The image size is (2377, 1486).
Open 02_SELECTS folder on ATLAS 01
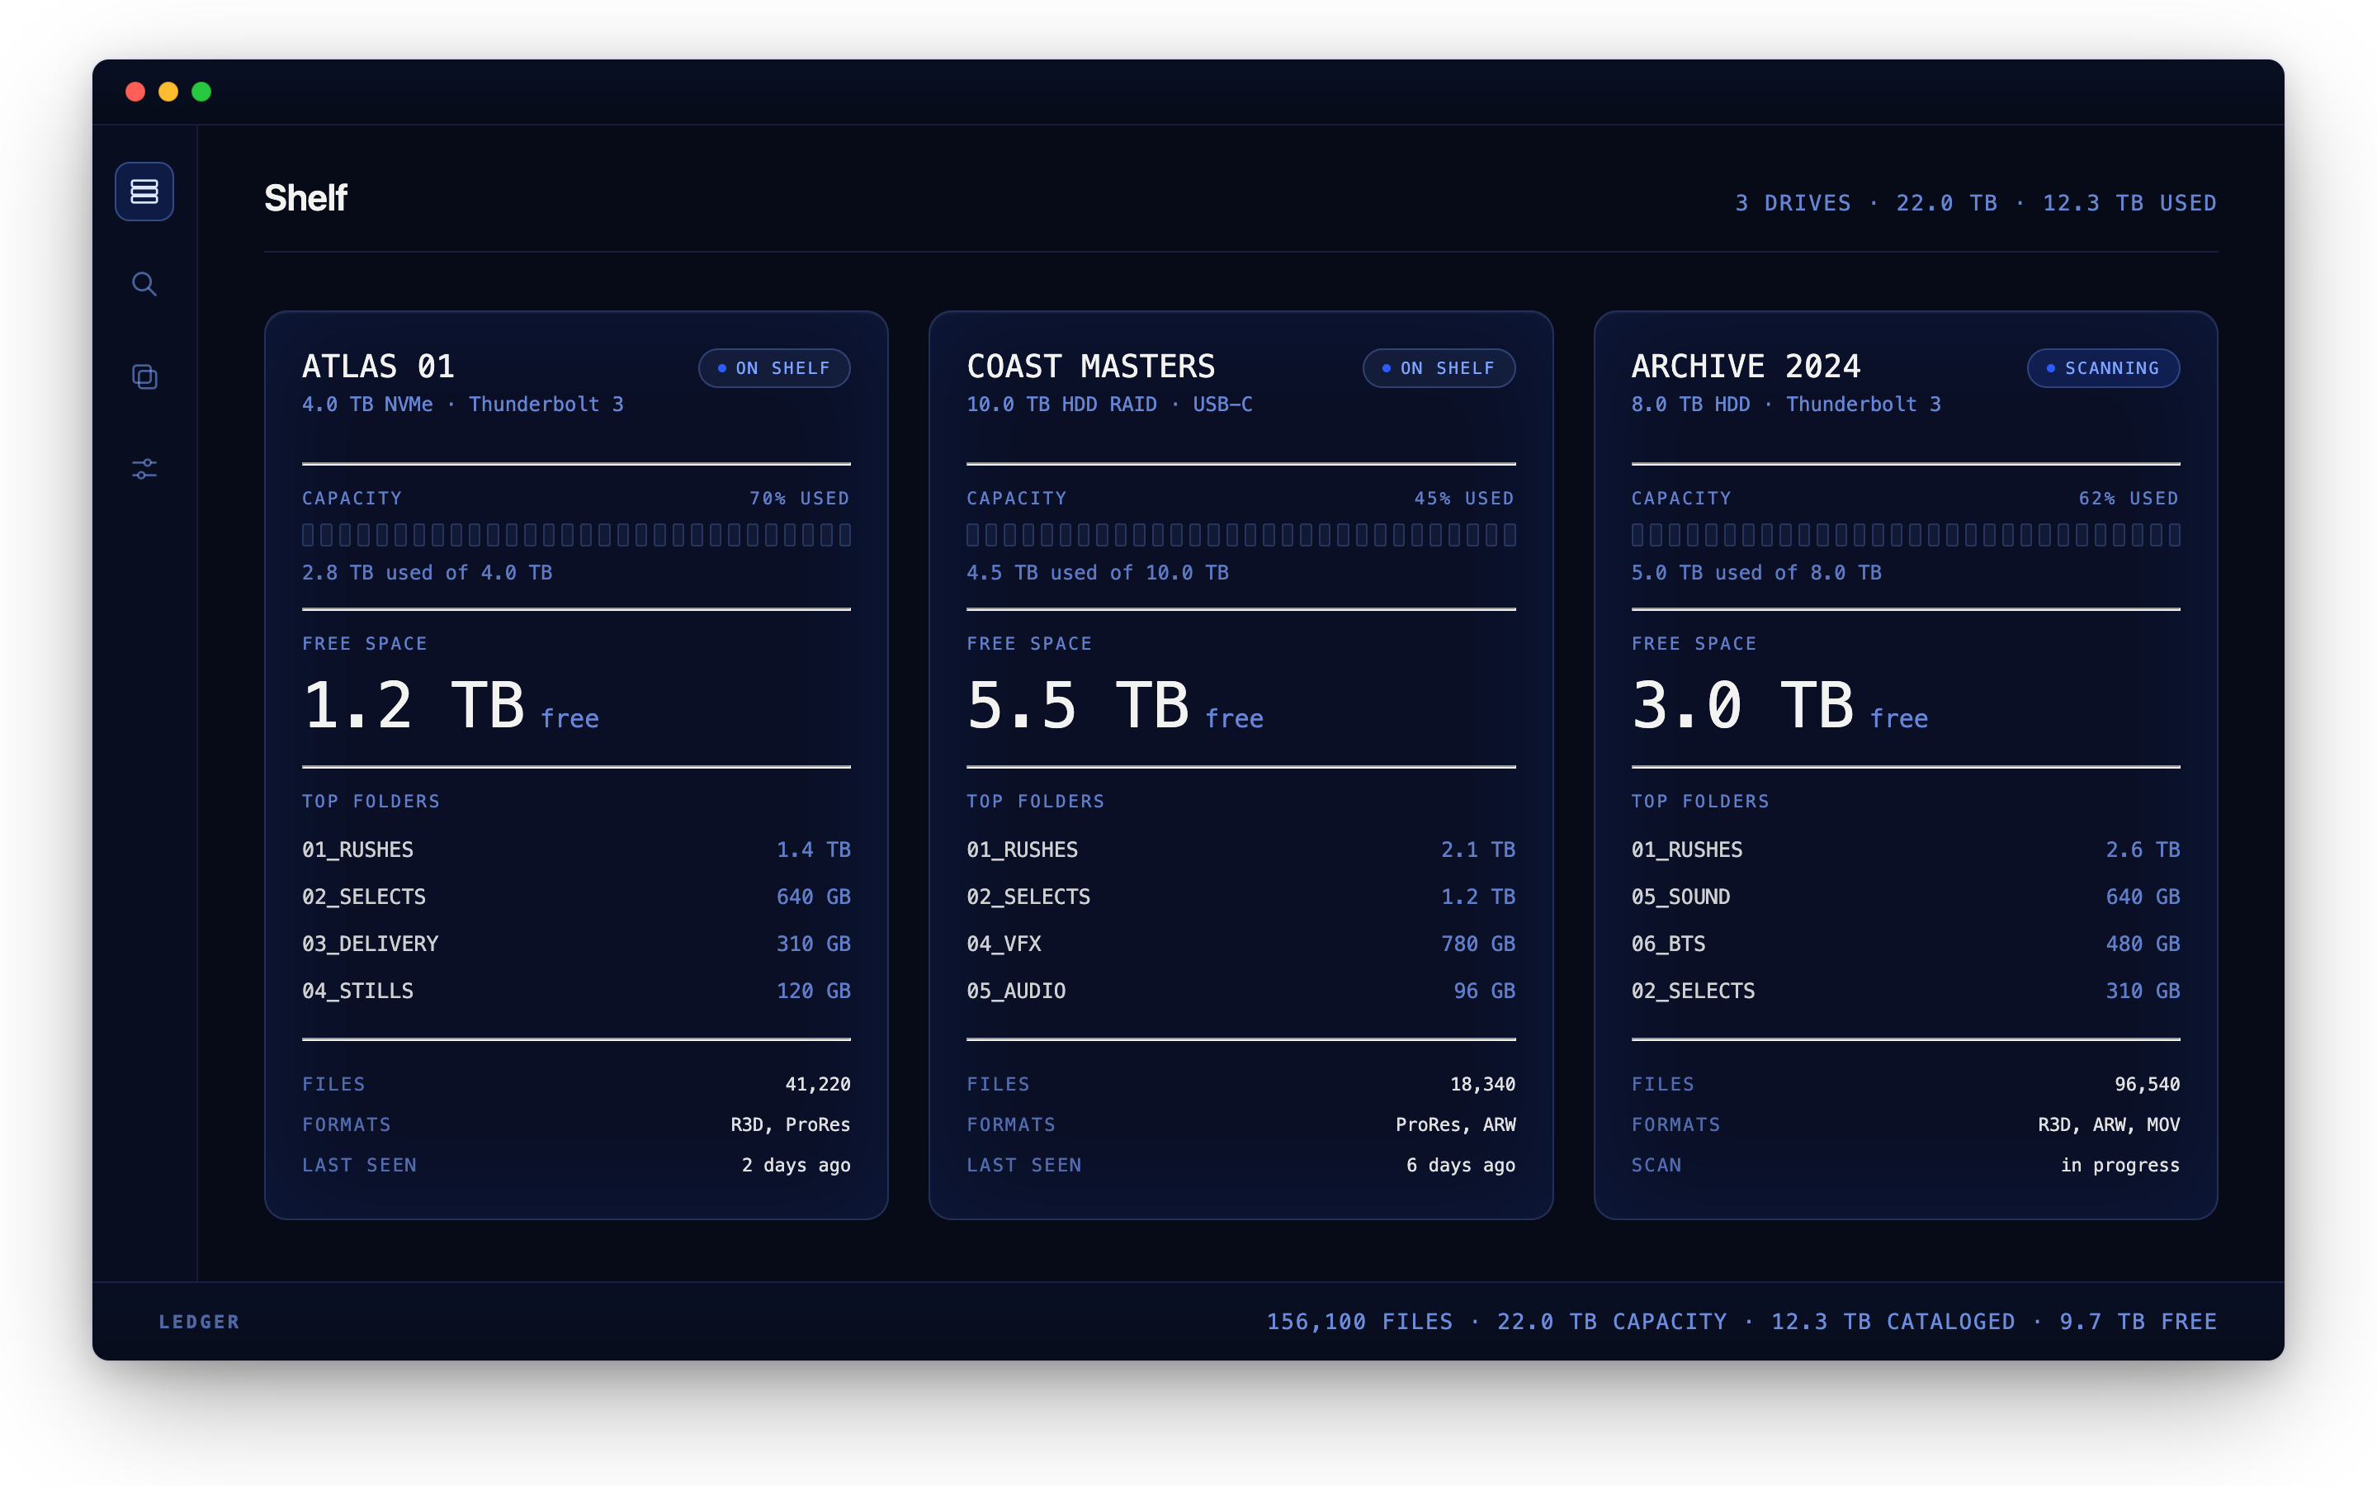tap(577, 897)
